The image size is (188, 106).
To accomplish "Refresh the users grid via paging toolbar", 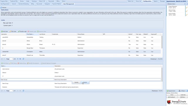I will pos(23,59).
